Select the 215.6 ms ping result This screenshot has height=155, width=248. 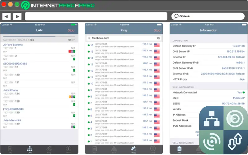pos(124,84)
